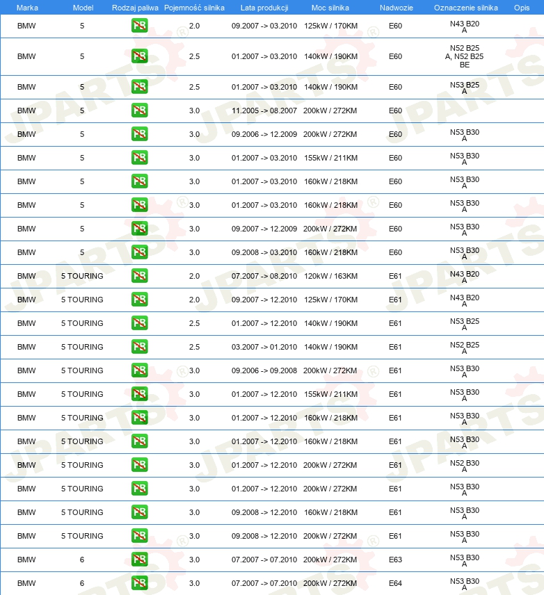Select the date cell 09.2008 -> 03.2010
Viewport: 544px width, 595px height.
coord(264,252)
